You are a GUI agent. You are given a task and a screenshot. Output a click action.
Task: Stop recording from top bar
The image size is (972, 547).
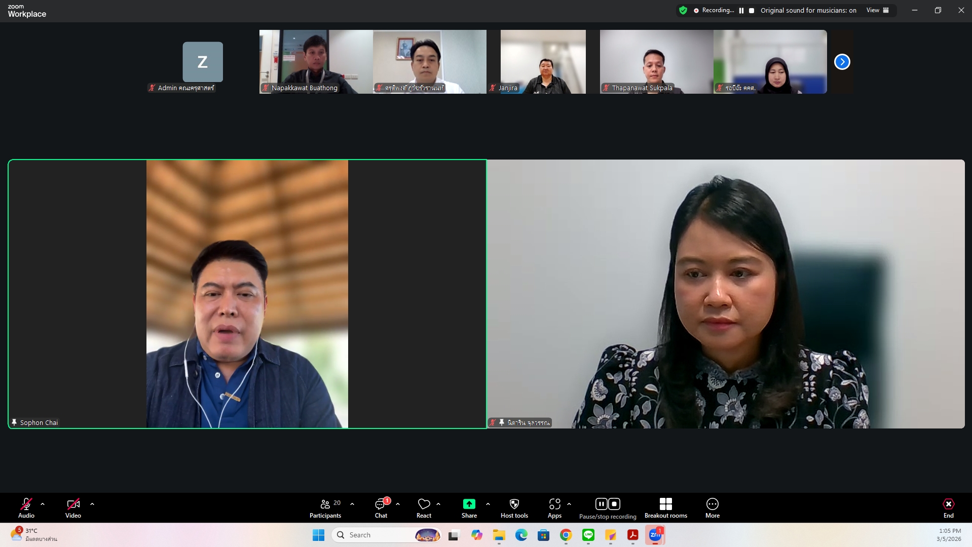[752, 10]
